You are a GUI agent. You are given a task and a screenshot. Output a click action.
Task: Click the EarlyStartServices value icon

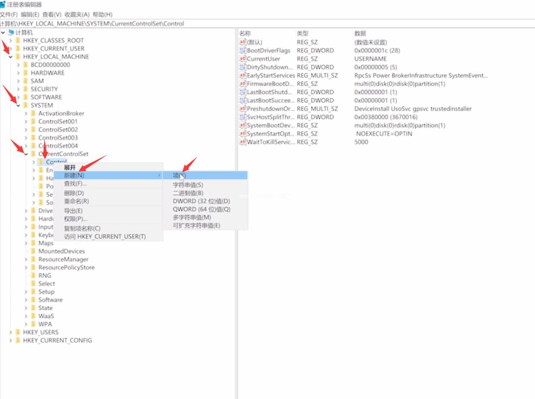tap(242, 76)
